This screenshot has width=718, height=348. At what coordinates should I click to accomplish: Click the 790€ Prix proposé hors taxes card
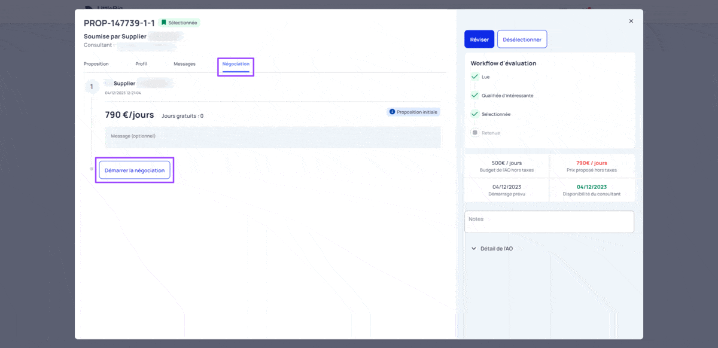coord(591,166)
